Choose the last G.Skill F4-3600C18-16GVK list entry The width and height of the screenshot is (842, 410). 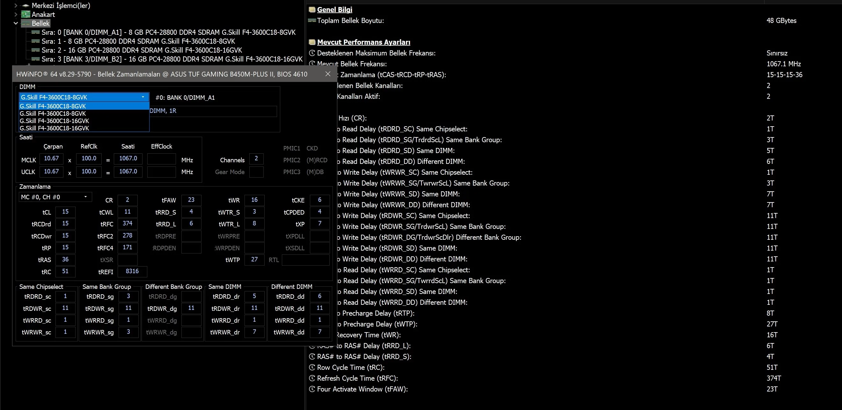tap(84, 128)
